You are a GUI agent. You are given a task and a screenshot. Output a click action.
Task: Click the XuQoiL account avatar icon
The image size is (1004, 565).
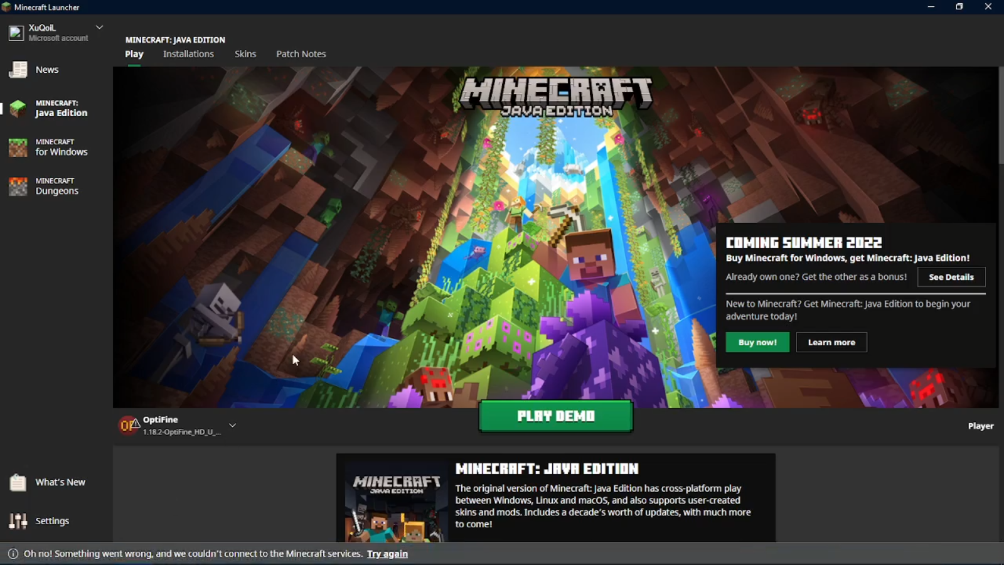[x=16, y=33]
